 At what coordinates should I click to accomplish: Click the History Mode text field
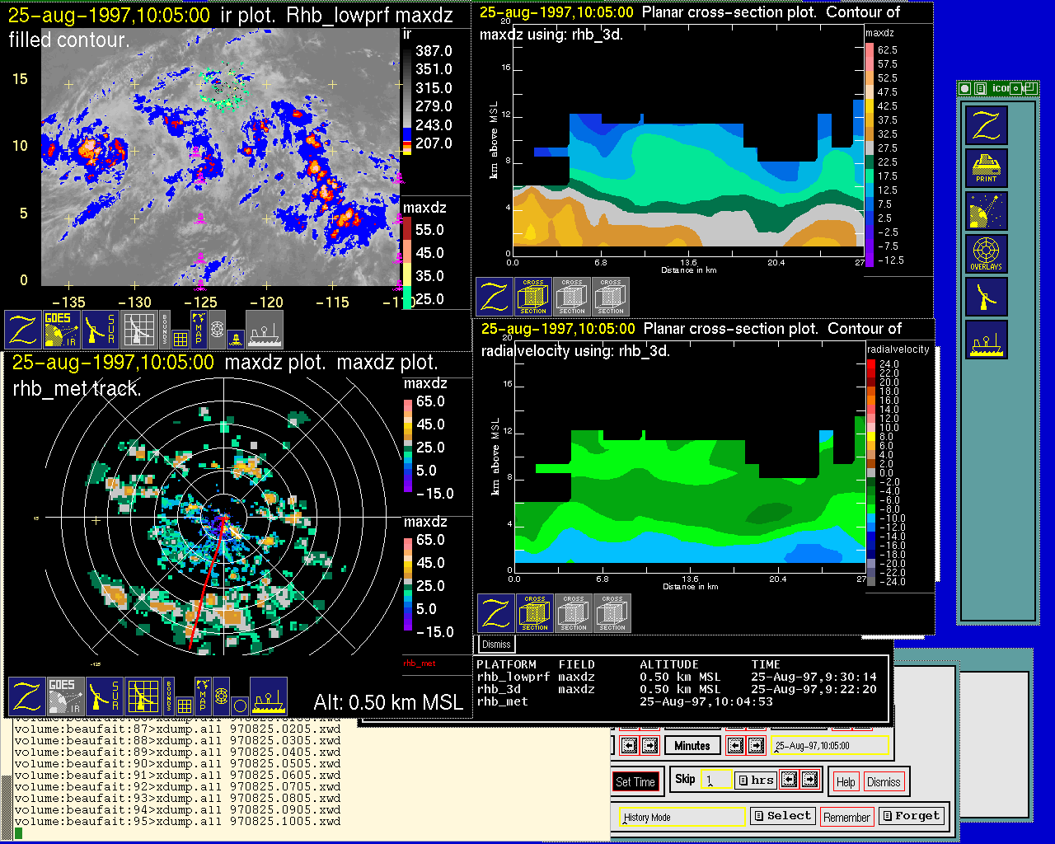[x=682, y=817]
